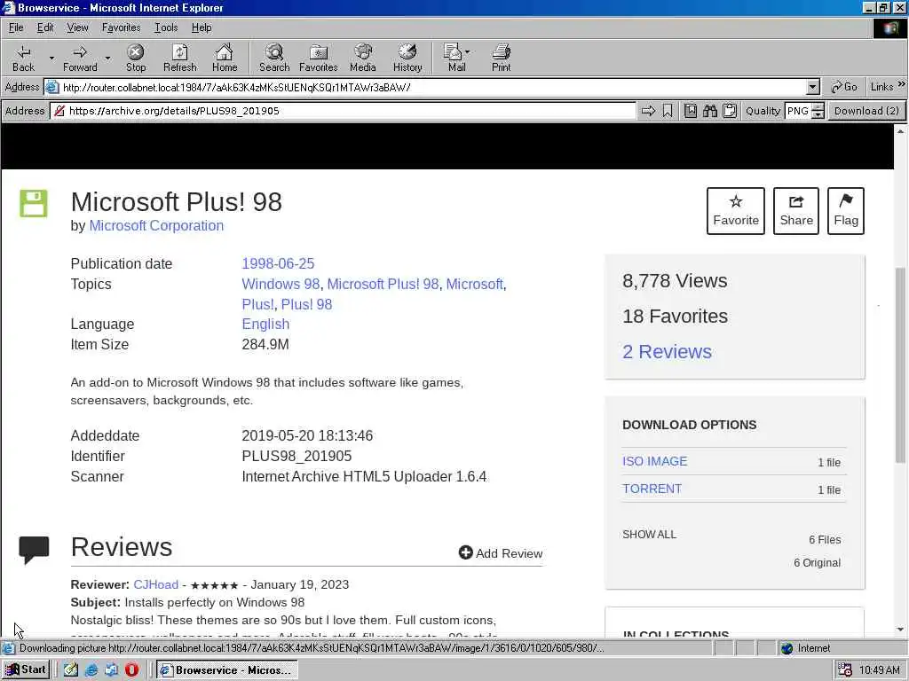The image size is (909, 681).
Task: Open the IE address bar dropdown
Action: [x=813, y=88]
